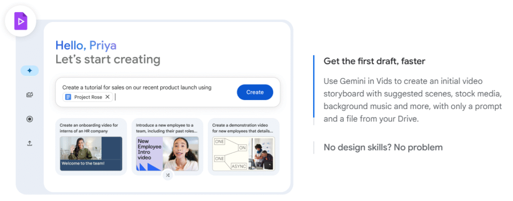
Task: Click the Project Rose document chip
Action: pyautogui.click(x=88, y=97)
